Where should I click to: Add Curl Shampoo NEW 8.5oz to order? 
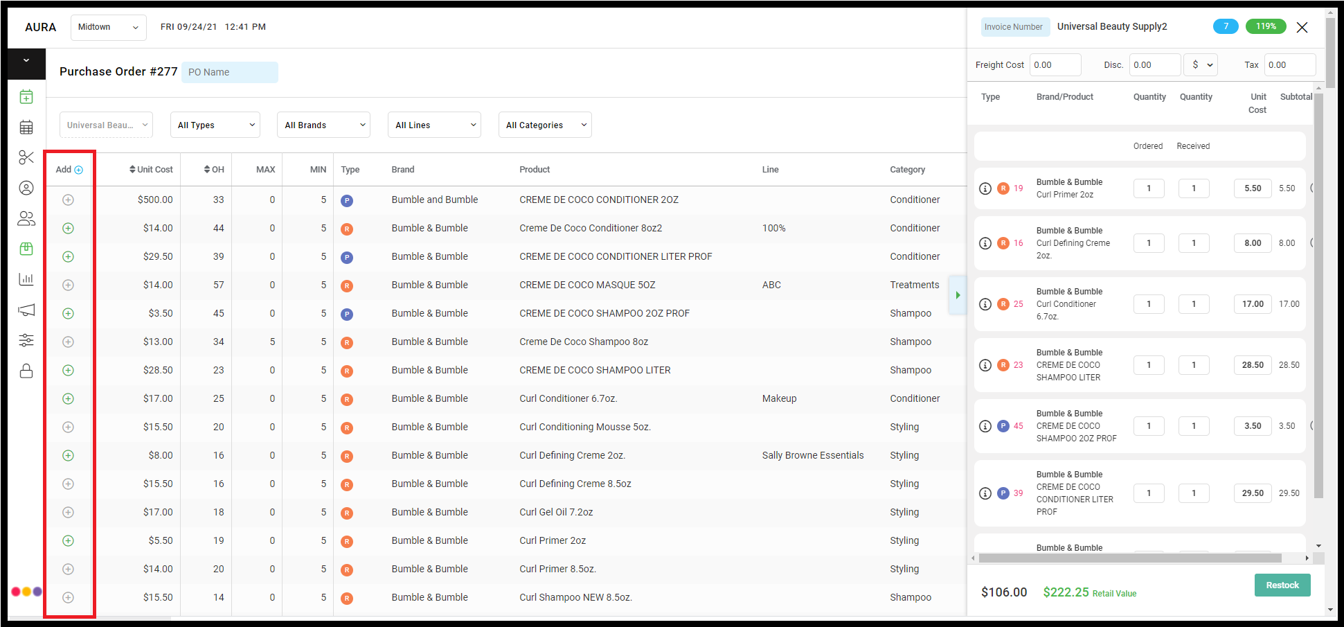click(68, 597)
